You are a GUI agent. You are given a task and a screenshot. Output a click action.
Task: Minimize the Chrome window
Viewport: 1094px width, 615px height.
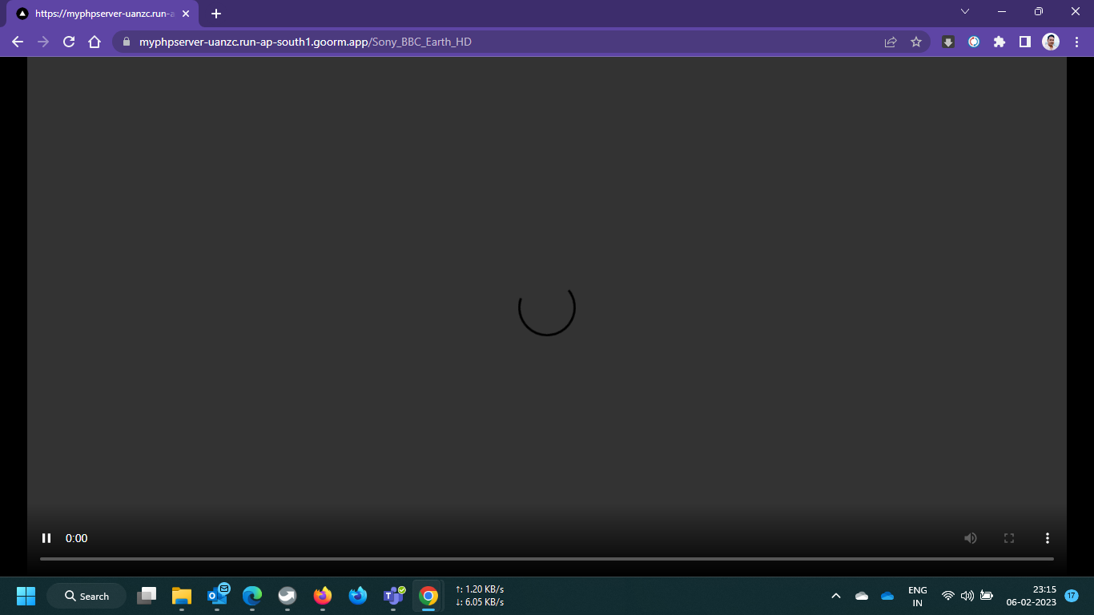click(x=1002, y=12)
